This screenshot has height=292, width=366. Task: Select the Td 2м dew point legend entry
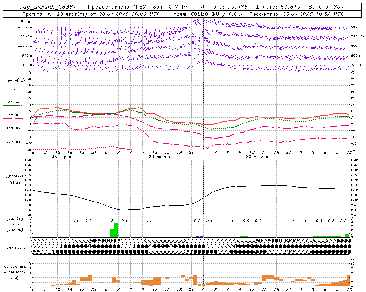coord(13,102)
